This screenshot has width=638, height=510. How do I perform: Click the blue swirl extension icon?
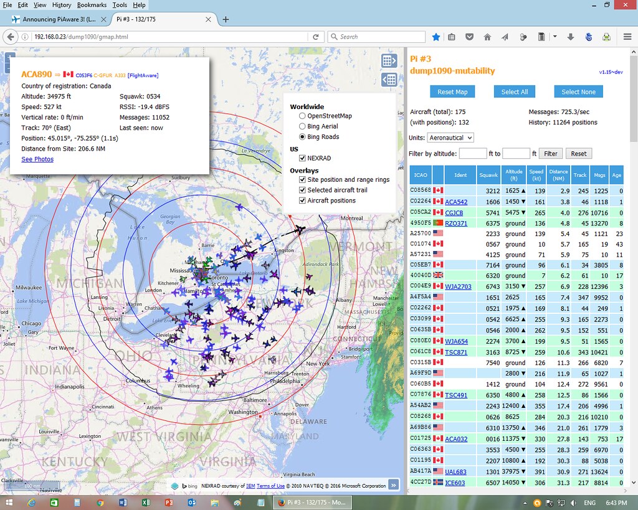pyautogui.click(x=588, y=37)
